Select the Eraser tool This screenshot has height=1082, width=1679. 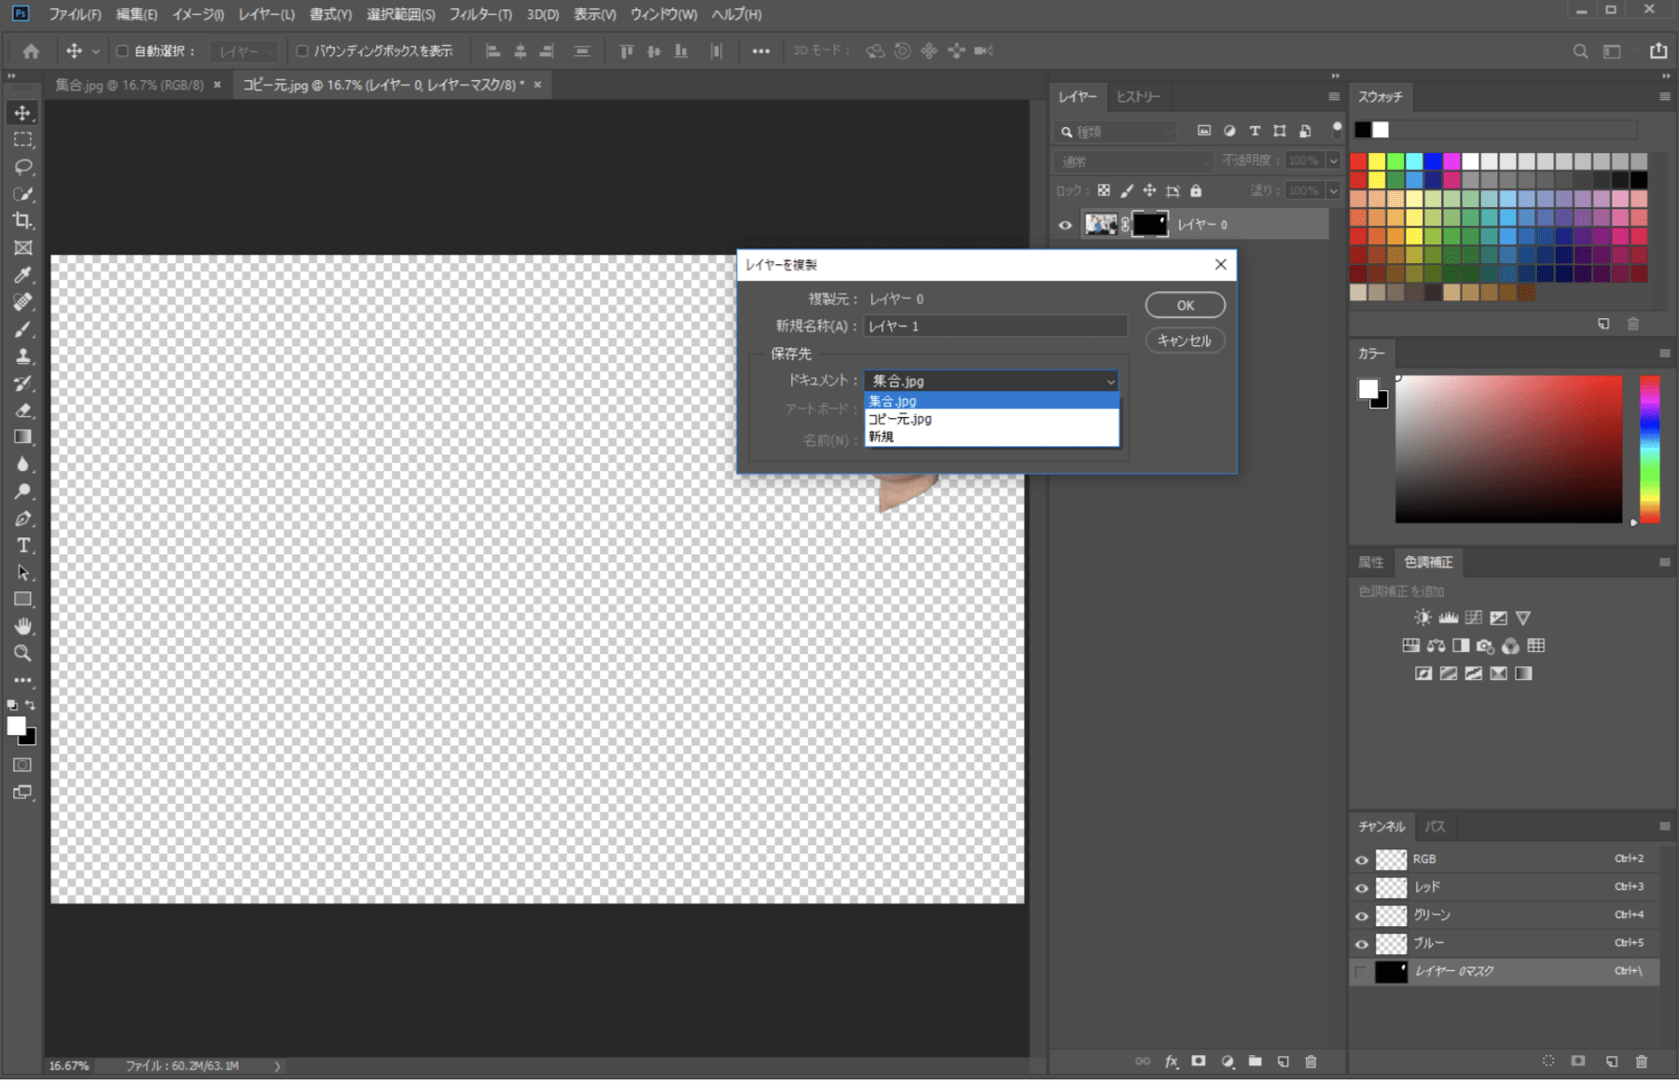pyautogui.click(x=23, y=410)
